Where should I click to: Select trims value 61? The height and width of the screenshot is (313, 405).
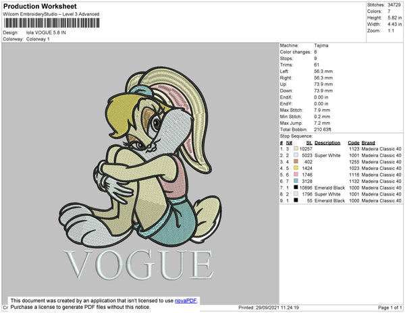317,65
